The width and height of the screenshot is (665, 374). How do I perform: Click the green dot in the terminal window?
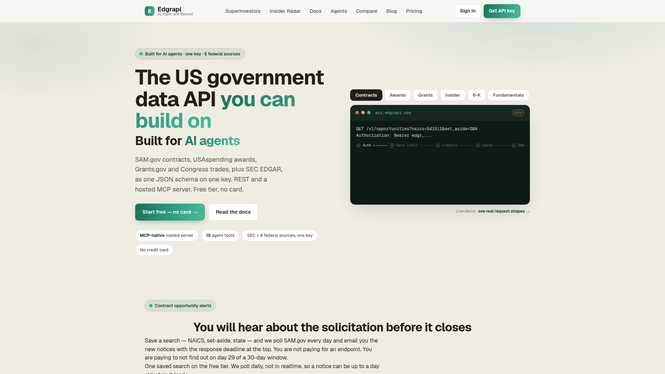point(369,113)
